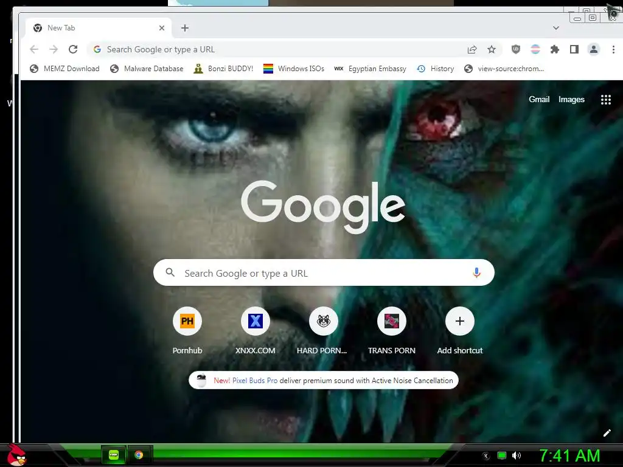Open the Malware Database bookmark
Screen dimensions: 623x467
pos(147,69)
